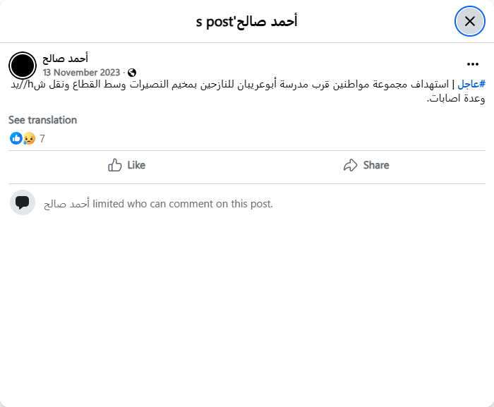Click the curved arrow icon beside Share
The image size is (494, 407).
coord(350,165)
